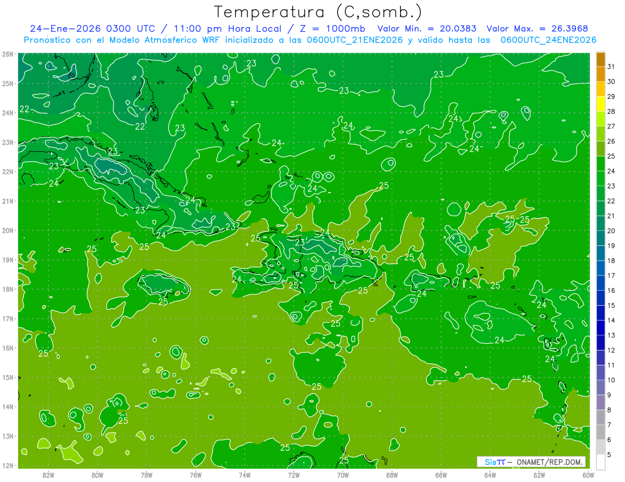Select colorbar swatch between 25 and 26
The image size is (625, 482).
[601, 149]
